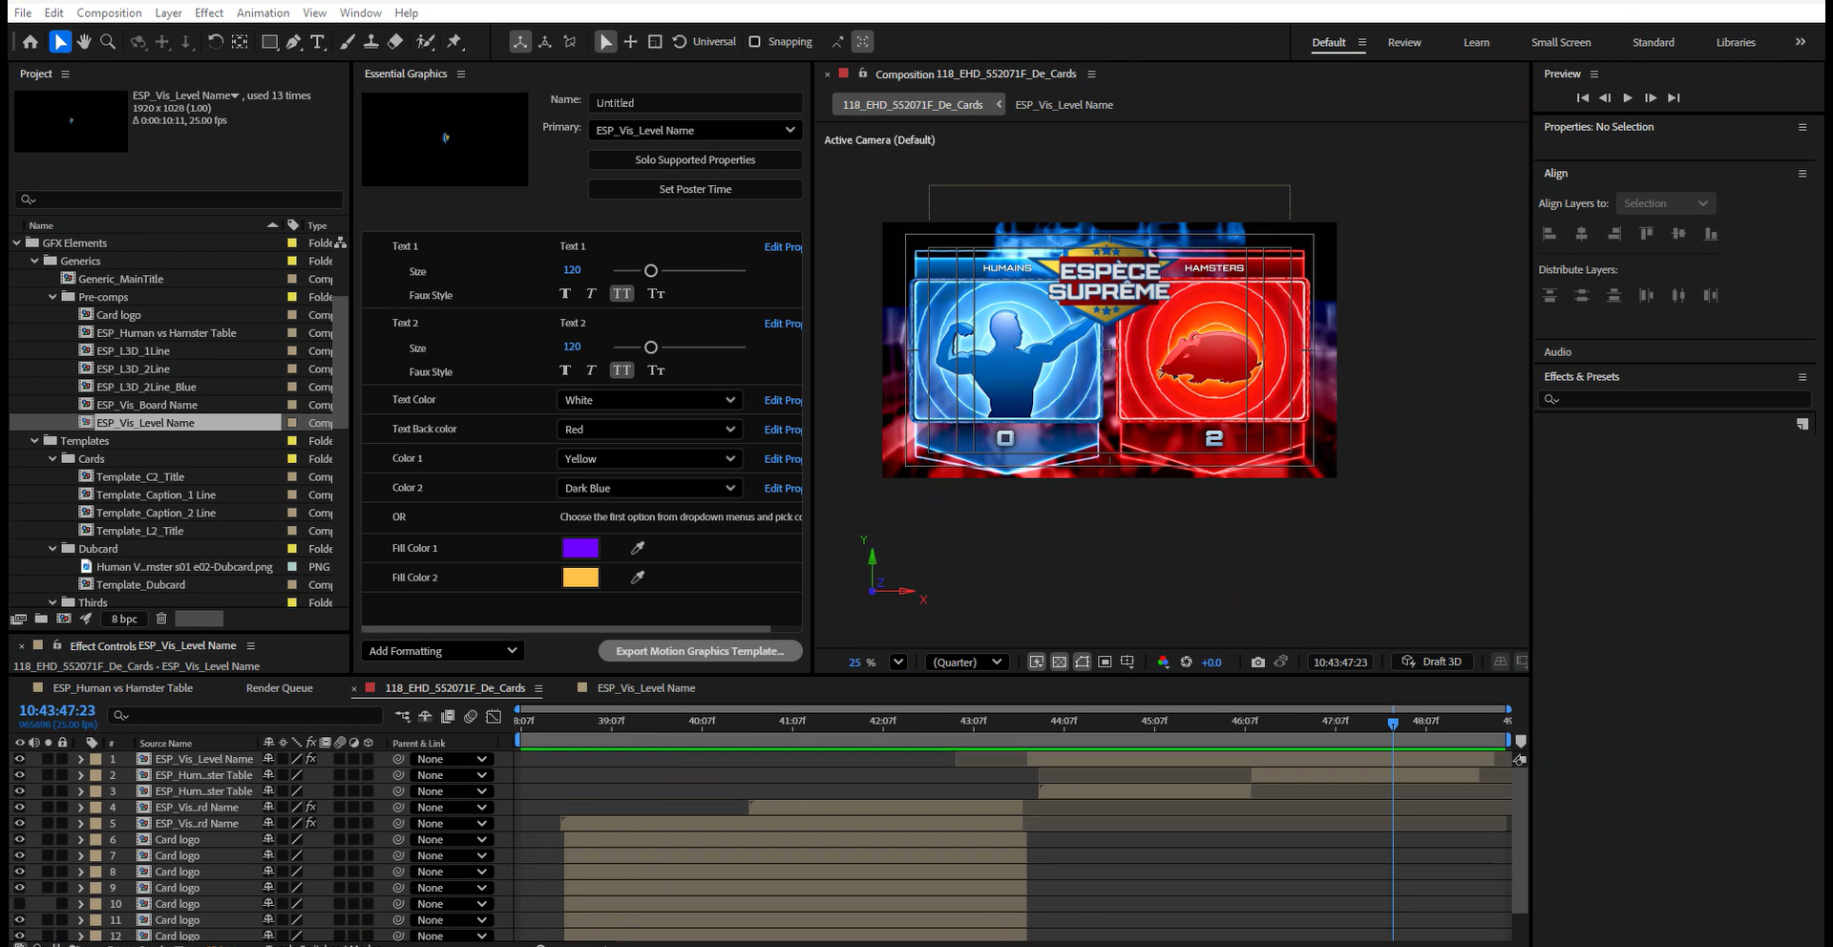Select the Hand tool in the toolbar

tap(84, 41)
